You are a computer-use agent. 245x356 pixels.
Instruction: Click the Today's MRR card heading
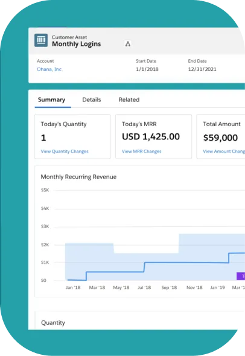(x=139, y=124)
